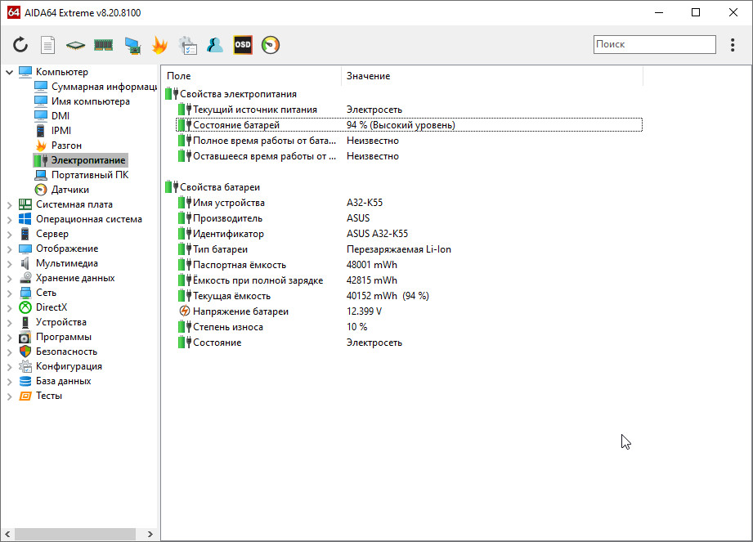
Task: Expand the Системная плата tree node
Action: click(9, 204)
